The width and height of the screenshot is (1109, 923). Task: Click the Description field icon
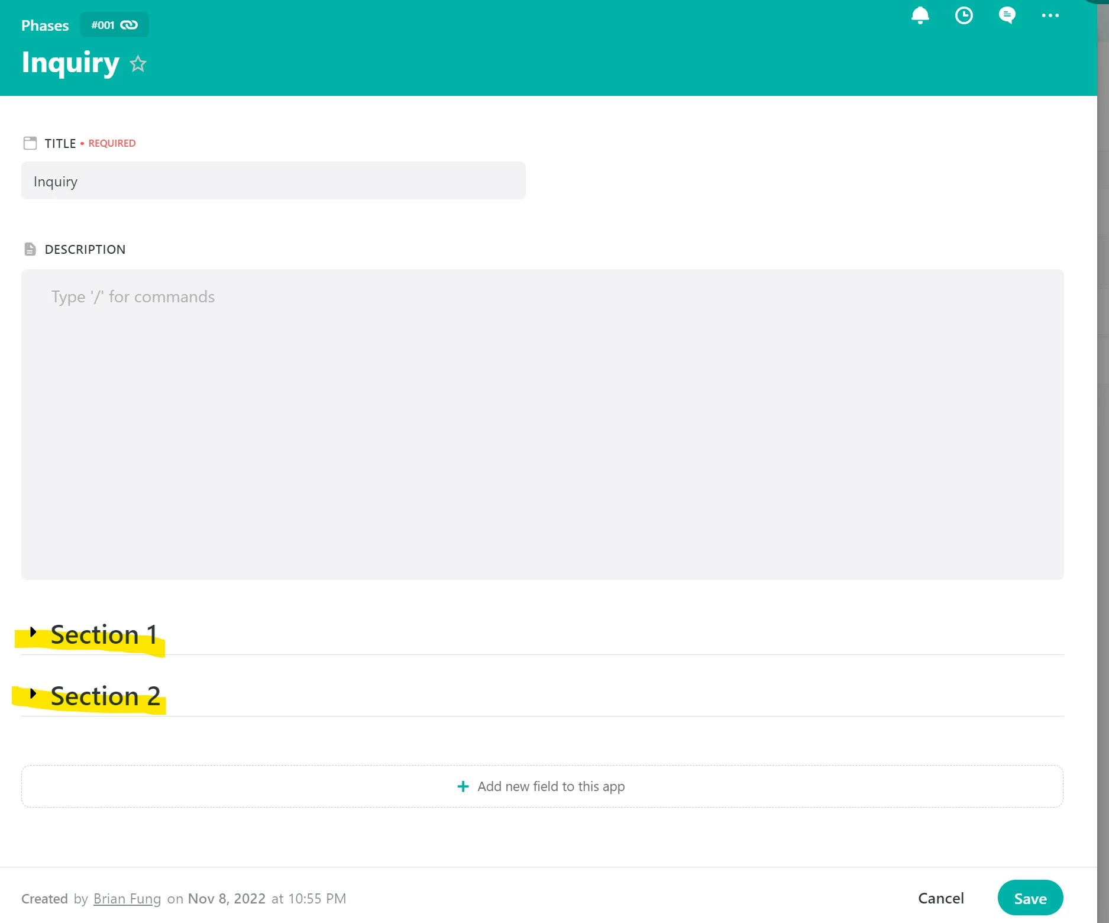pyautogui.click(x=30, y=249)
